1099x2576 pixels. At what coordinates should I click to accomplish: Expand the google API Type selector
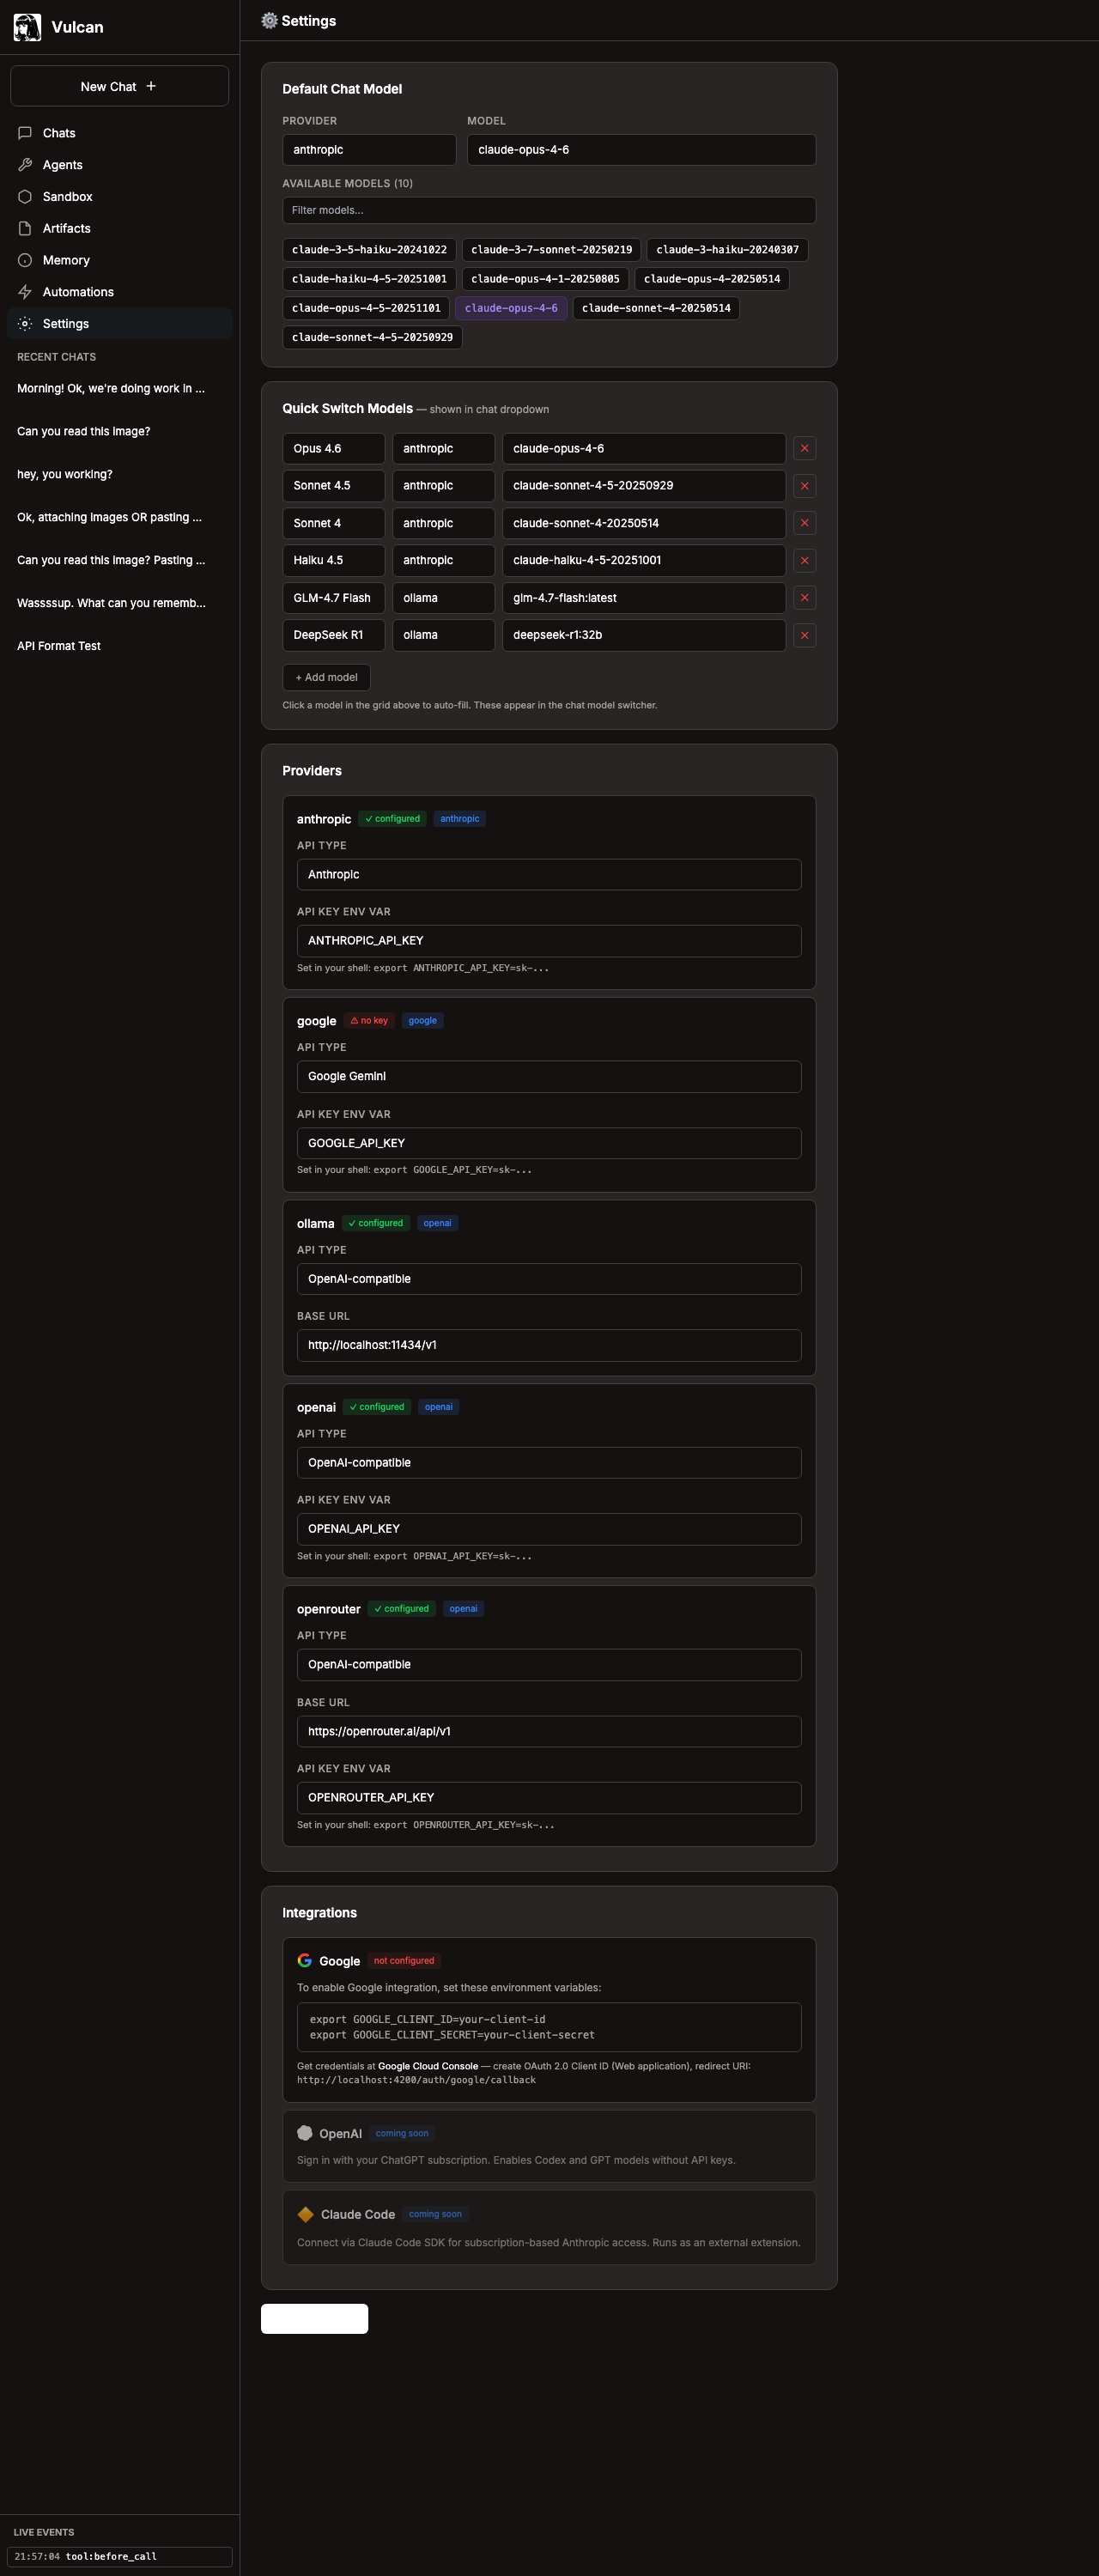548,1076
